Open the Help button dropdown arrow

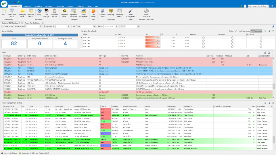[274, 6]
